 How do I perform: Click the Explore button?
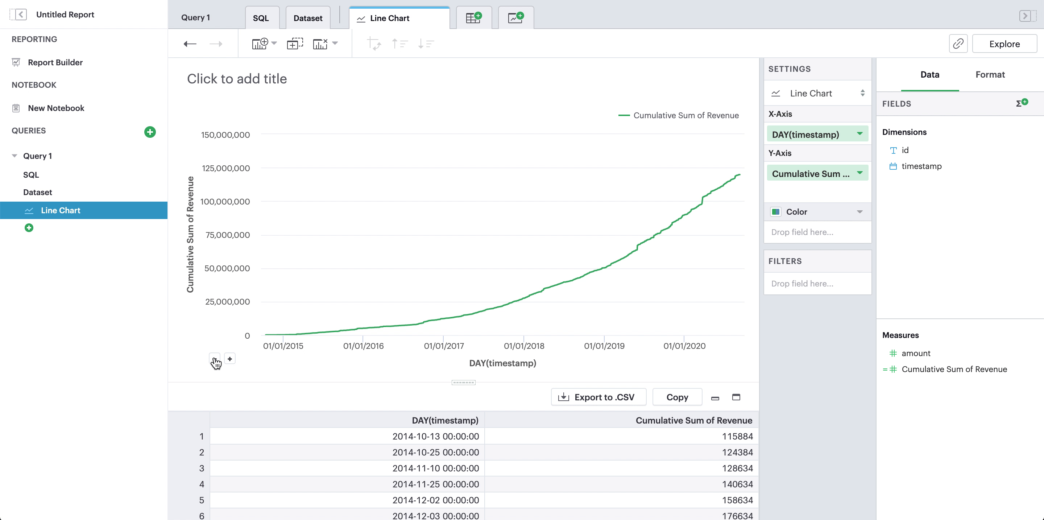1004,44
